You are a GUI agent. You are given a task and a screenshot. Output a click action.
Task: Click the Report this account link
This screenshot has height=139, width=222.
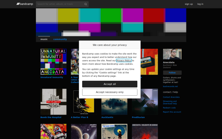172,112
